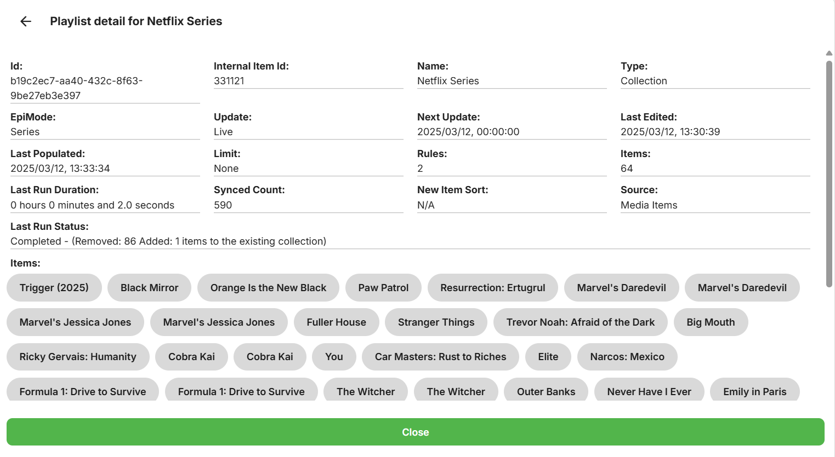Click the You item chip

pos(334,357)
